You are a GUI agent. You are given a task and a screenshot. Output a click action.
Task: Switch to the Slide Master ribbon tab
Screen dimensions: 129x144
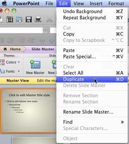(x=43, y=49)
